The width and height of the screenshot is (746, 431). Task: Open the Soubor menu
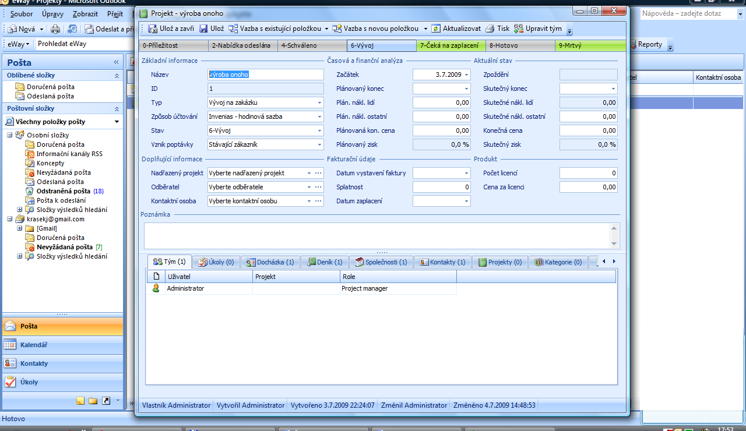click(22, 13)
